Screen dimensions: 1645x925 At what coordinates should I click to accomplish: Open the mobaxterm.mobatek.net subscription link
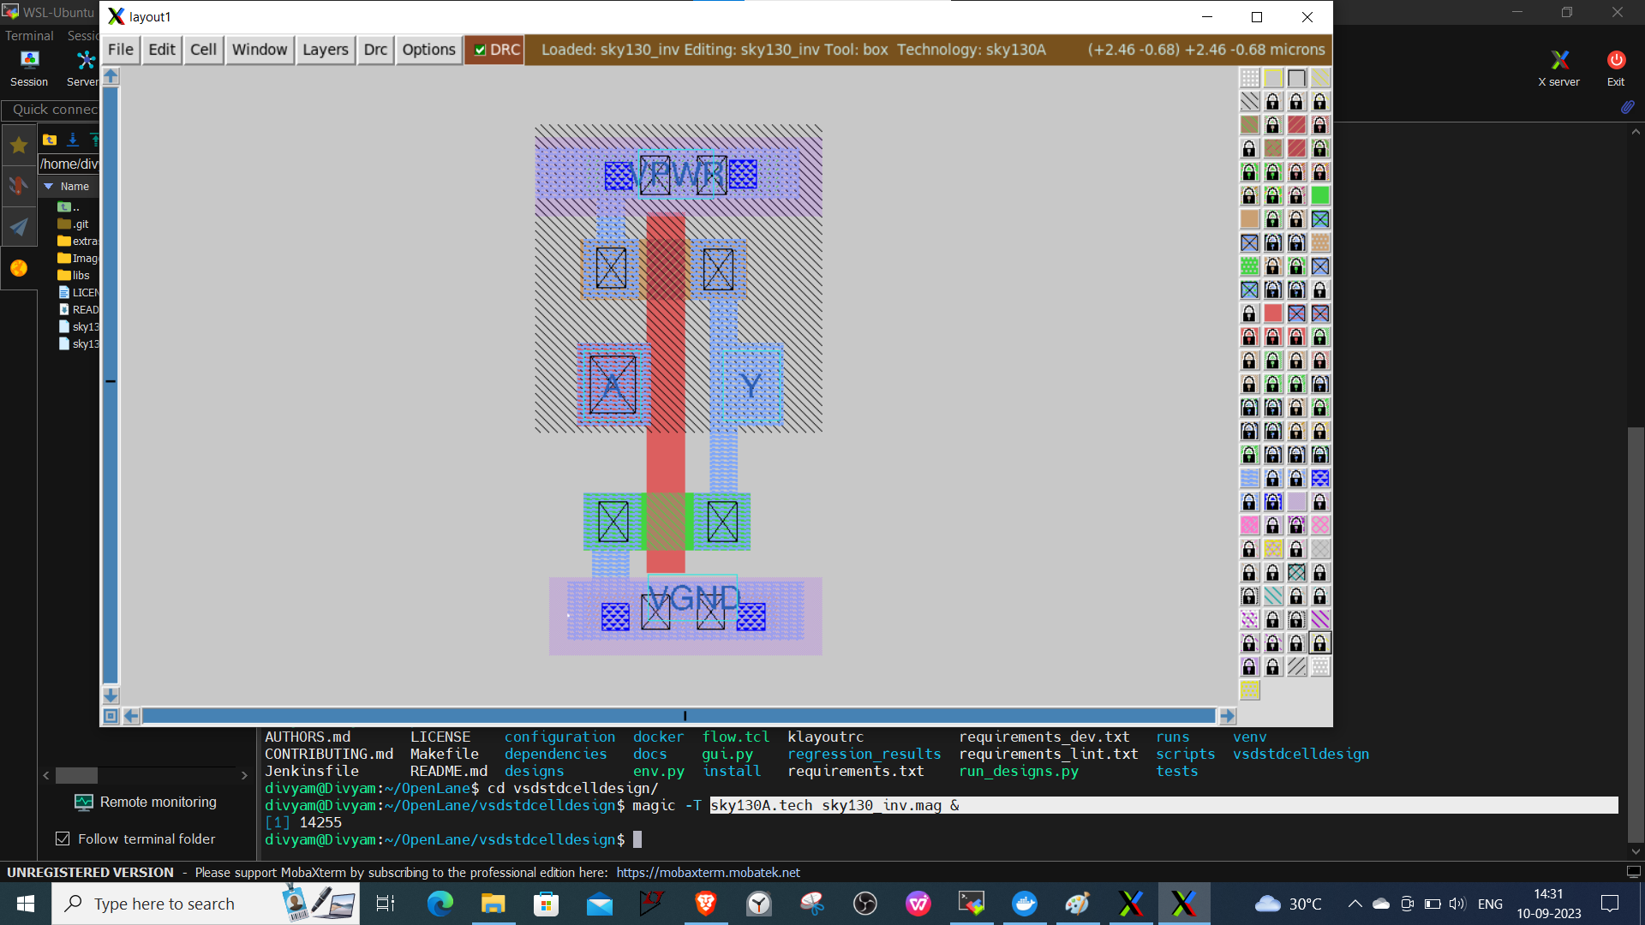[708, 872]
